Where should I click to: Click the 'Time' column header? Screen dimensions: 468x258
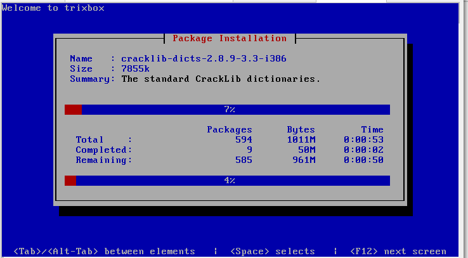pyautogui.click(x=372, y=129)
